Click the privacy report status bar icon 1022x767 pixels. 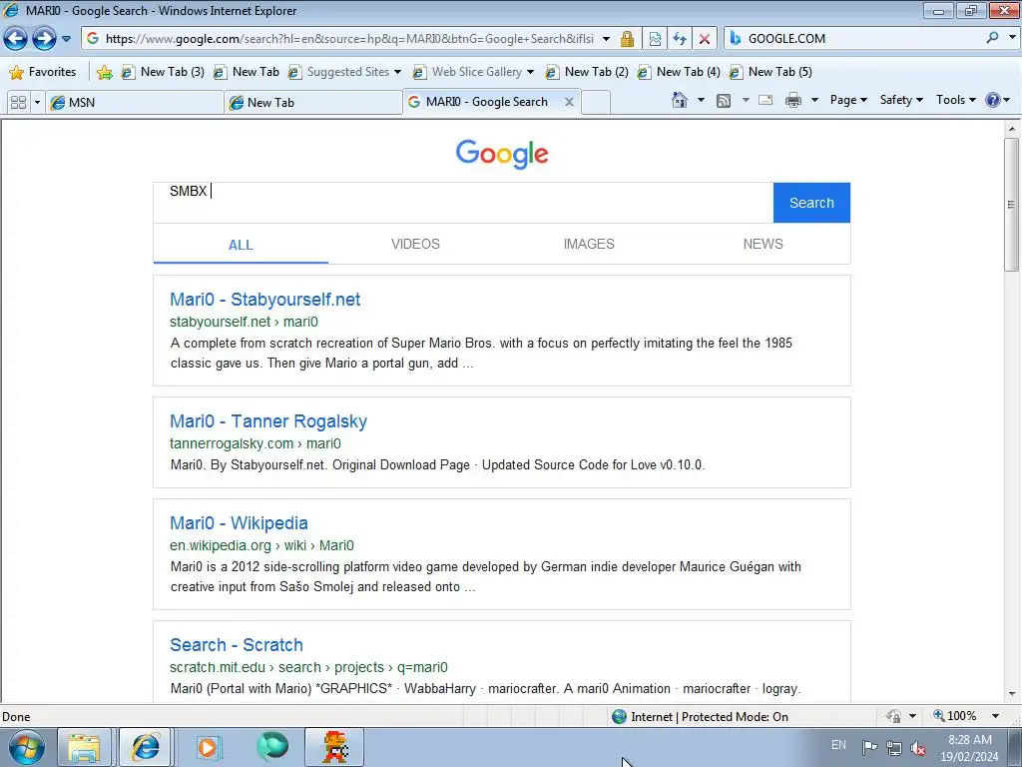coord(893,716)
